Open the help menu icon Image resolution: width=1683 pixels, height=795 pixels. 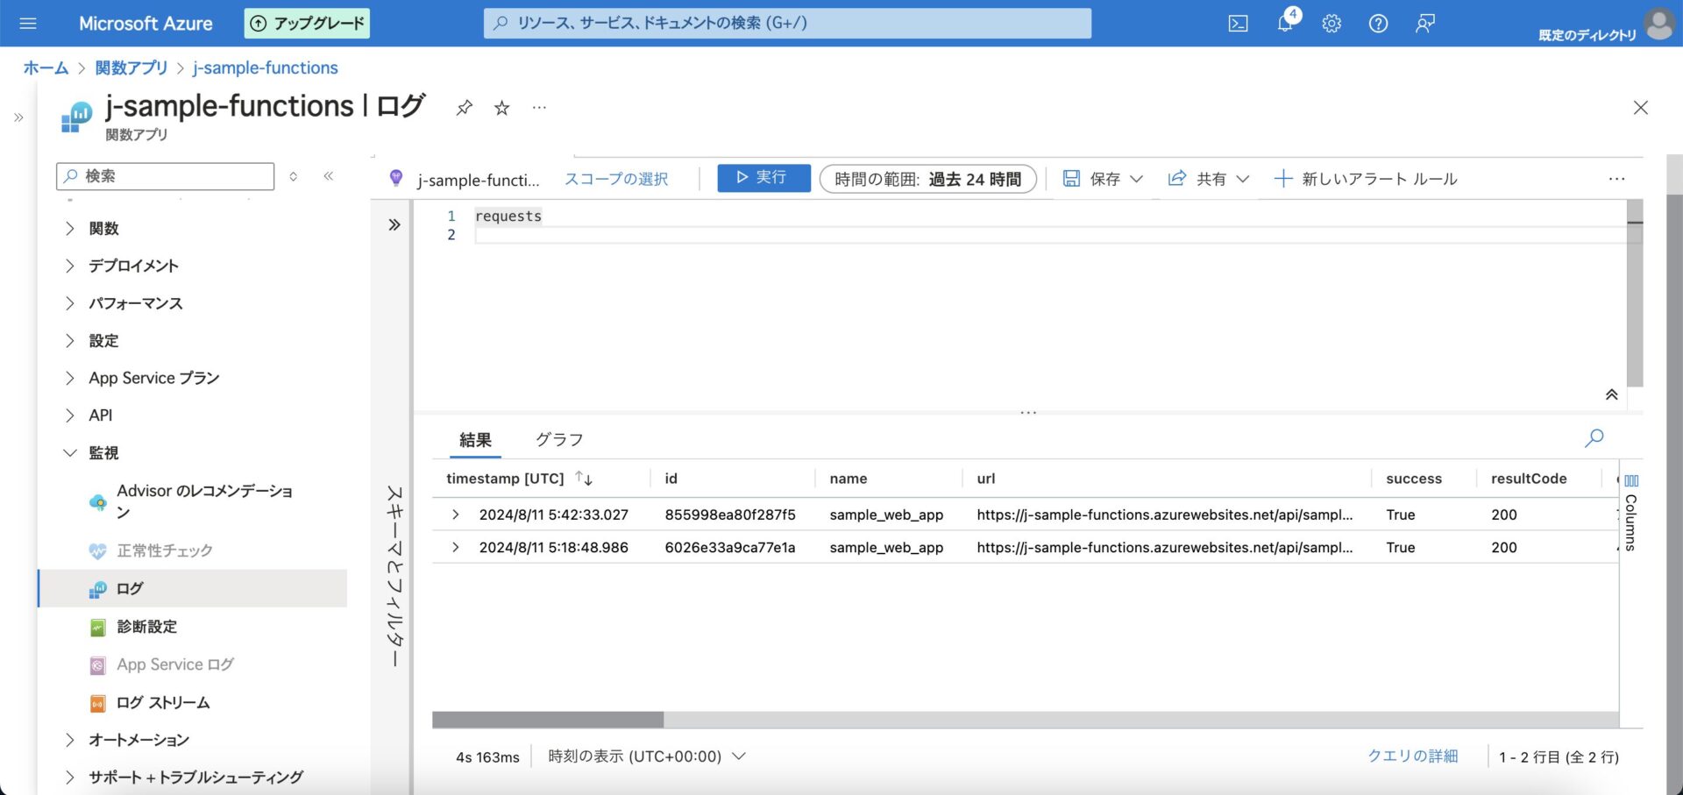(1378, 24)
